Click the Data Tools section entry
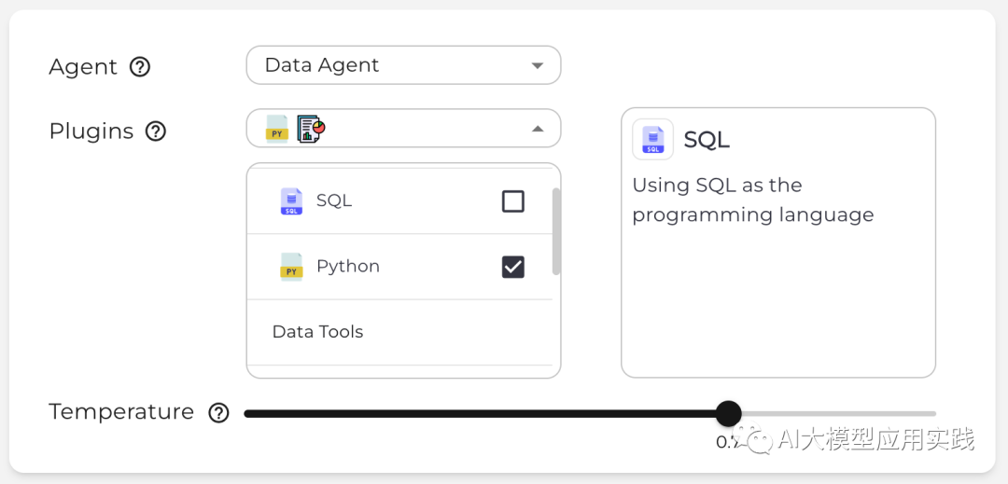1008x484 pixels. (317, 332)
